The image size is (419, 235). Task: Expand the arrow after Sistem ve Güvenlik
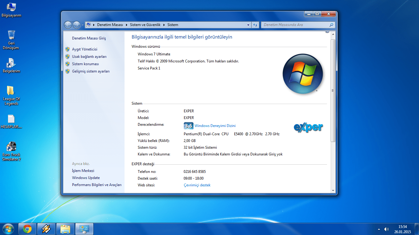coord(164,25)
